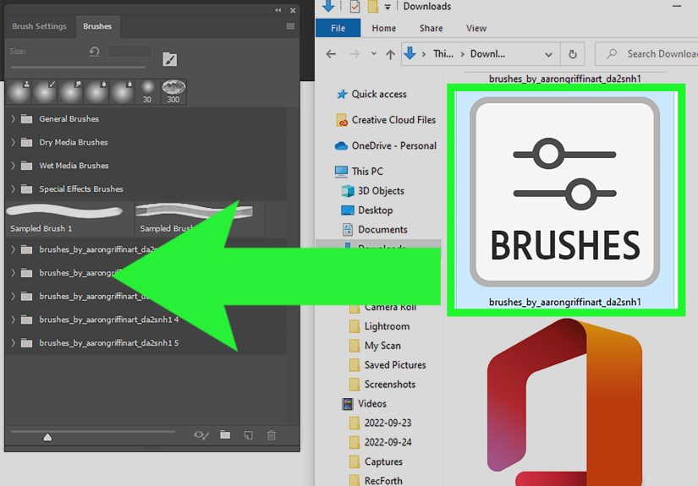Open the My Scan folder
Image resolution: width=698 pixels, height=486 pixels.
[376, 346]
